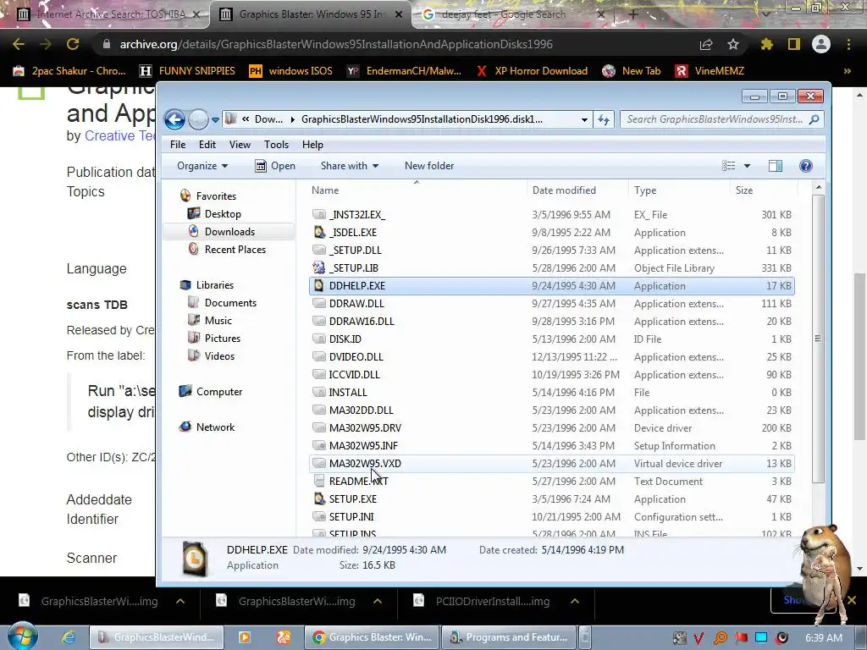This screenshot has width=867, height=650.
Task: Click Chrome's bookmark star icon
Action: pos(733,44)
